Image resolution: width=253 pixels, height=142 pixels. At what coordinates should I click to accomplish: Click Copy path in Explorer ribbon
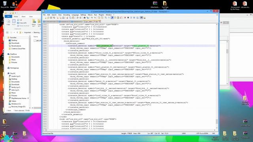22,23
